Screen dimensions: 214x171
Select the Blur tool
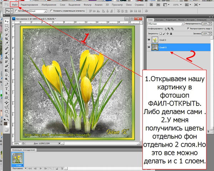pos(6,75)
